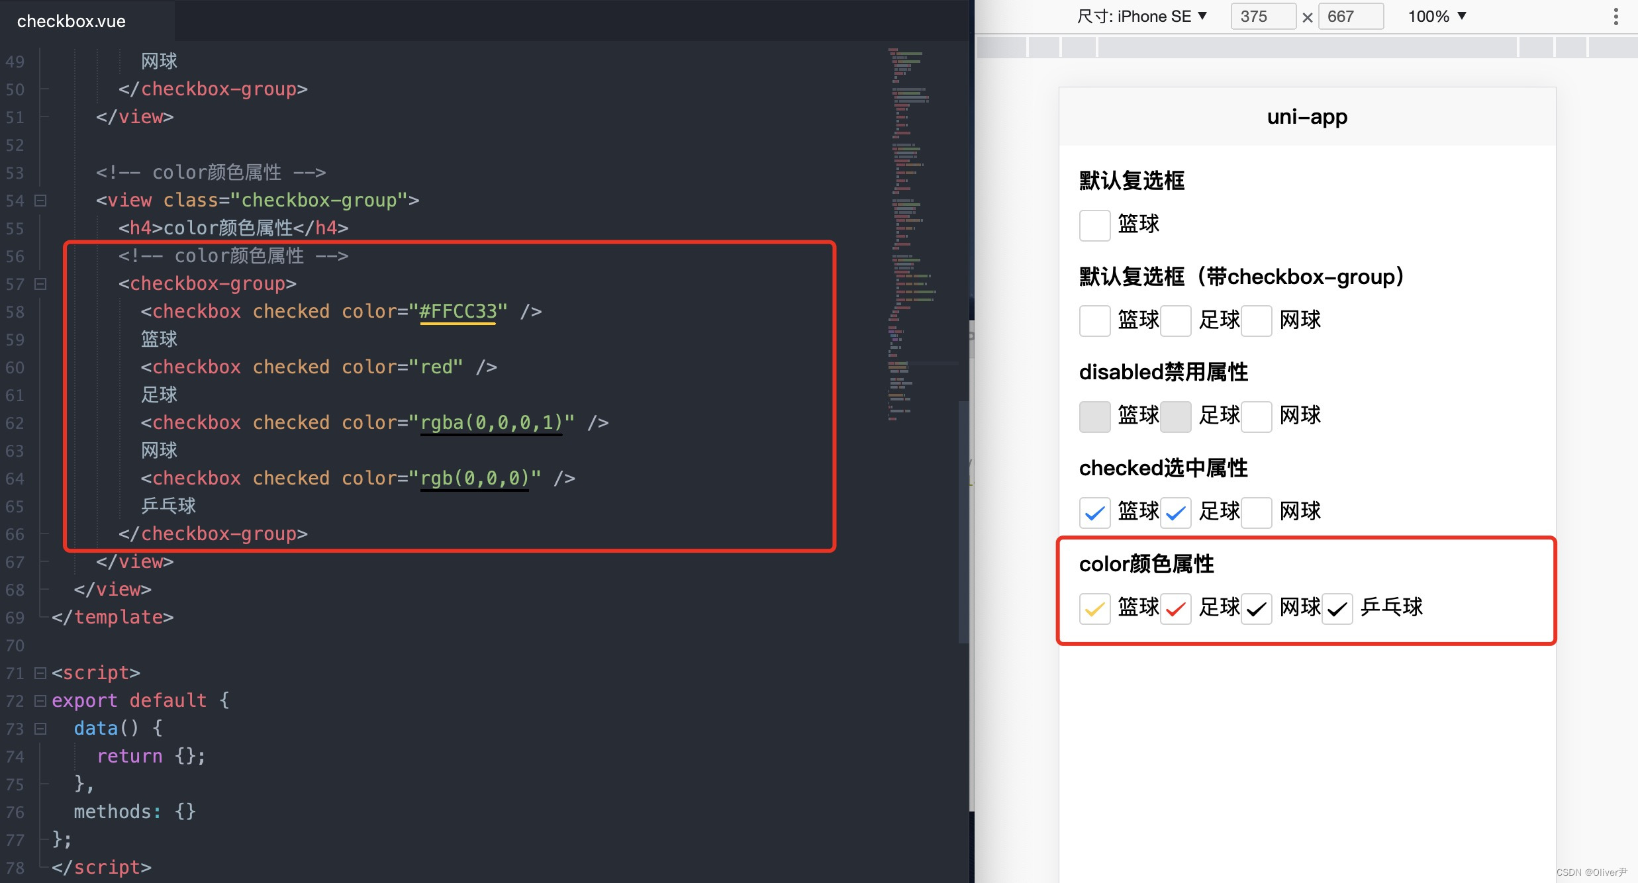This screenshot has height=883, width=1638.
Task: Check the 篮球 box under 默认复选框
Action: [x=1094, y=225]
